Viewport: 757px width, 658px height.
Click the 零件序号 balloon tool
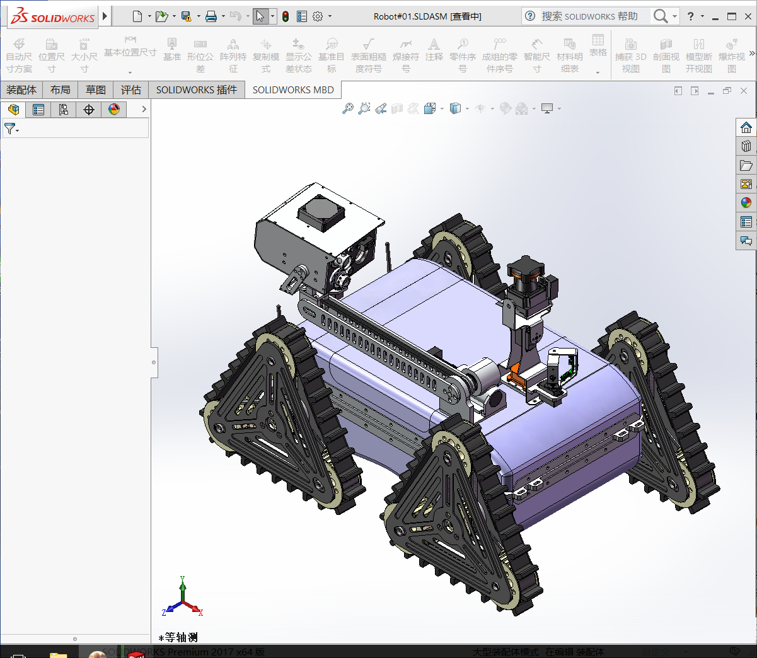tap(463, 53)
